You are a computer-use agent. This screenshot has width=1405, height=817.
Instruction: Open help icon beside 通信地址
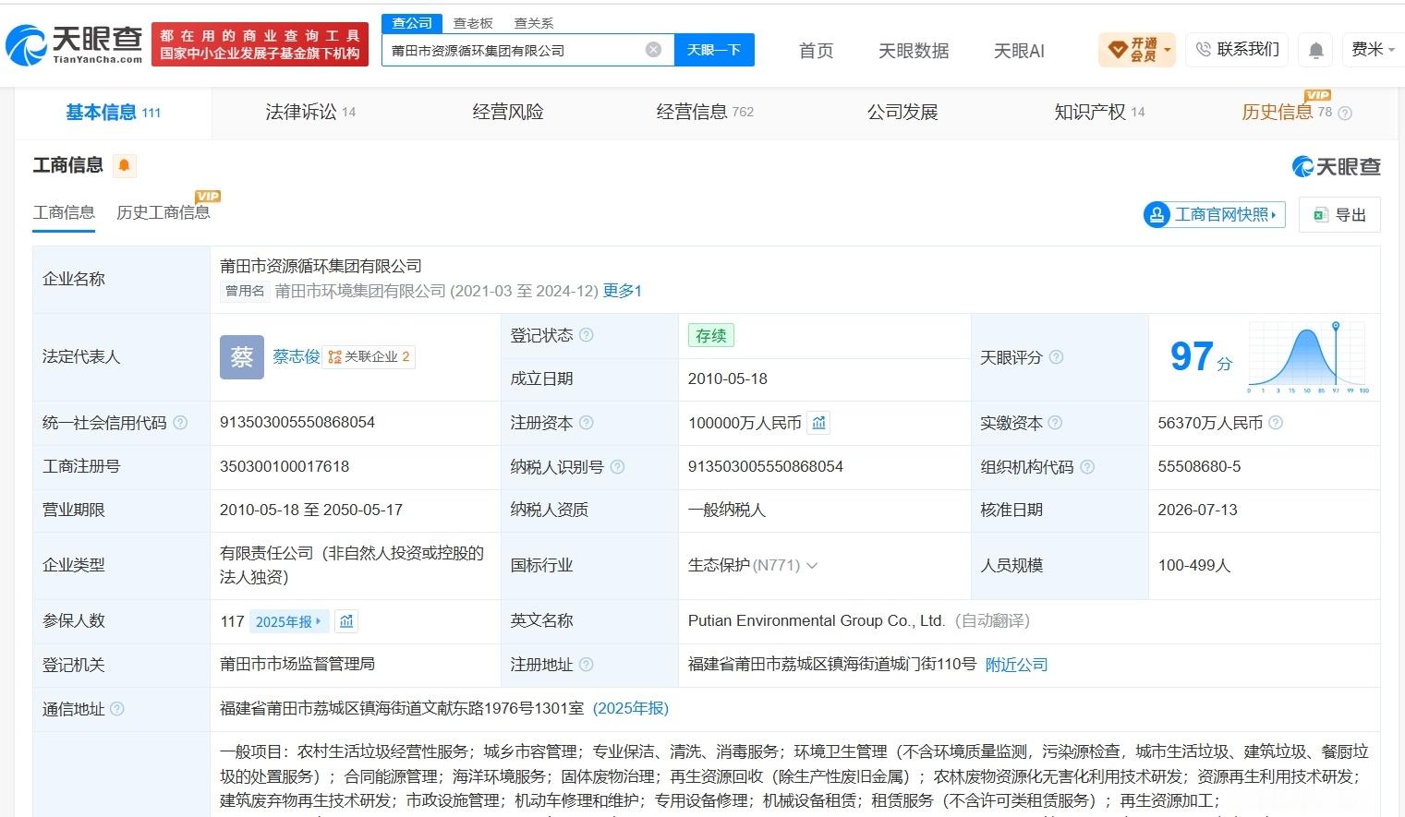coord(117,709)
